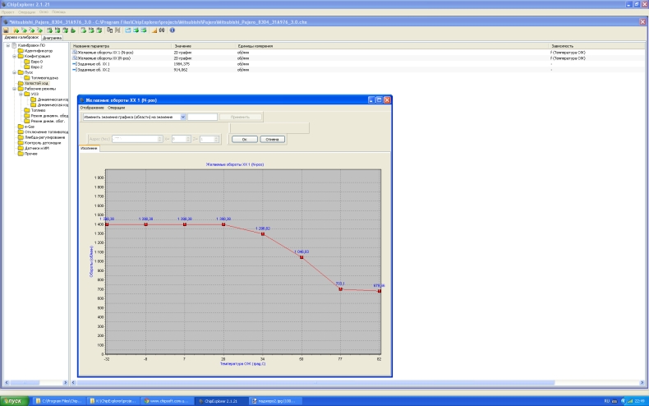The height and width of the screenshot is (406, 649).
Task: Click the 1 046,83 data point on the chart
Action: click(301, 257)
